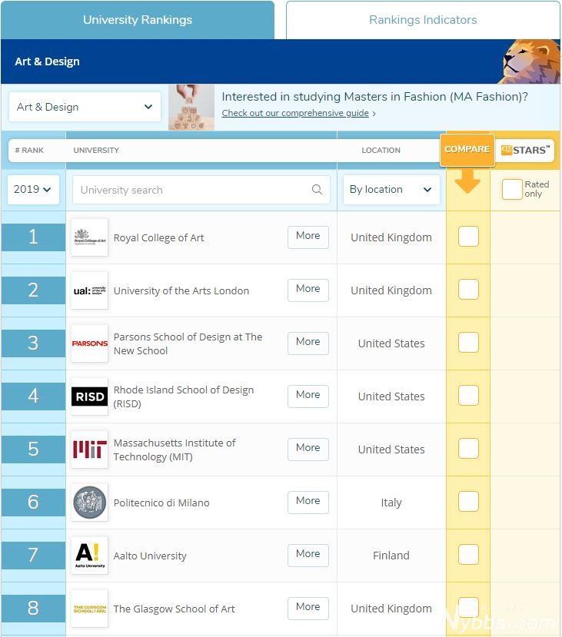Click More for Politecnico di Milano

tap(308, 502)
